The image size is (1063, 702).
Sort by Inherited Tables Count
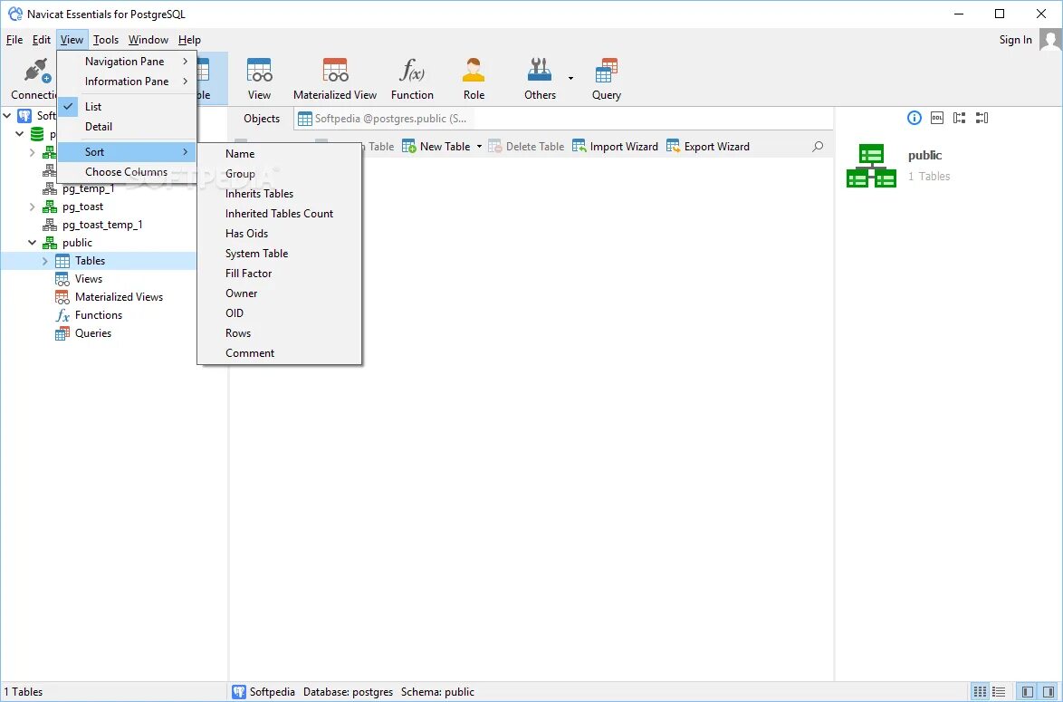[279, 214]
